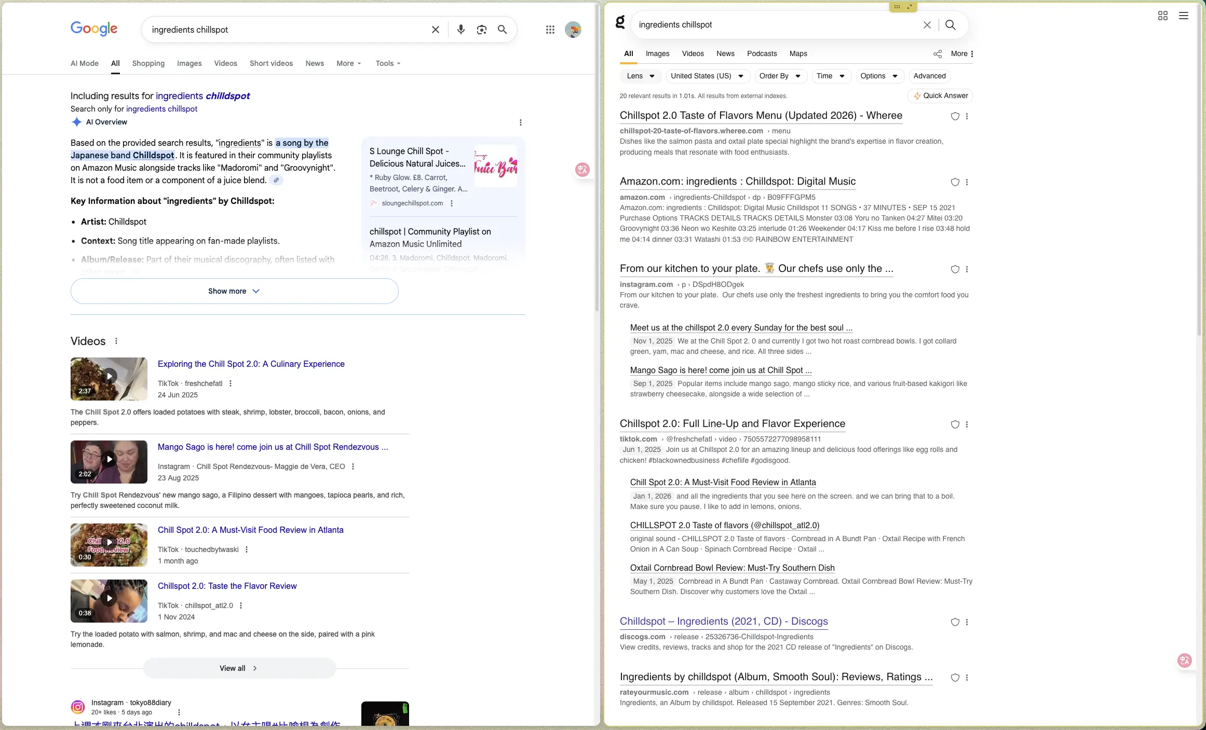1206x730 pixels.
Task: Click the Google page vertical scrollbar
Action: pyautogui.click(x=597, y=156)
